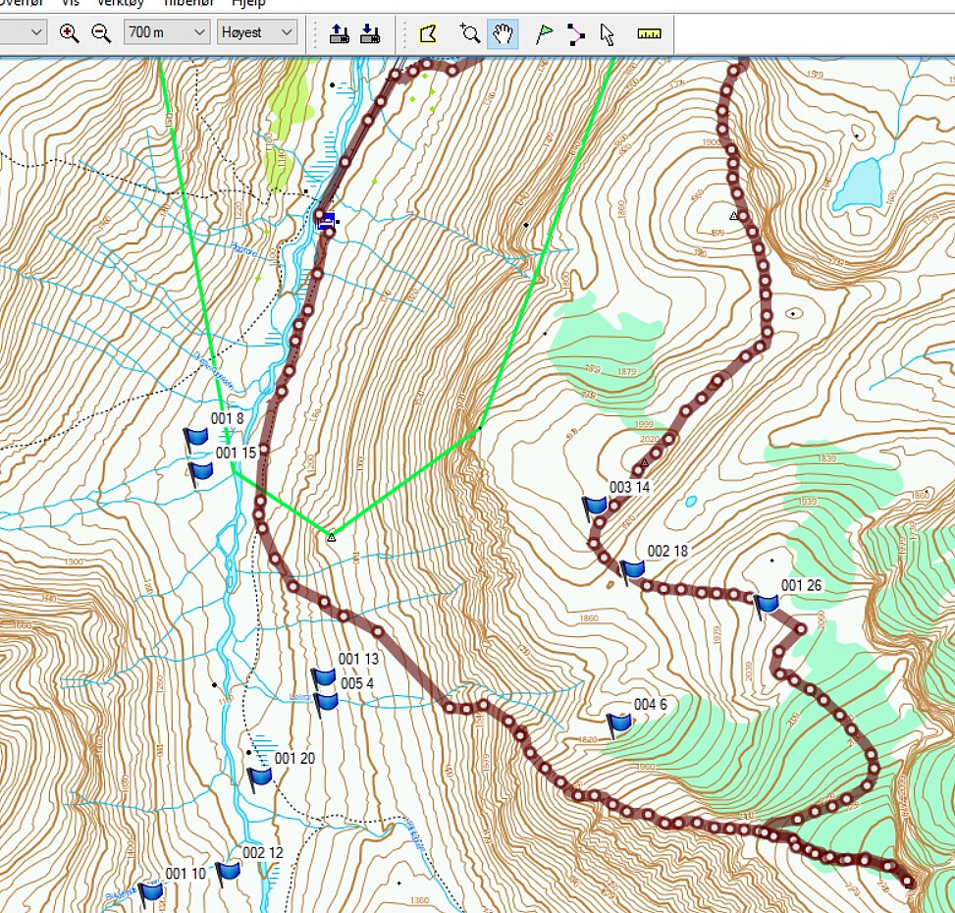Pick the route tool

coord(575,34)
